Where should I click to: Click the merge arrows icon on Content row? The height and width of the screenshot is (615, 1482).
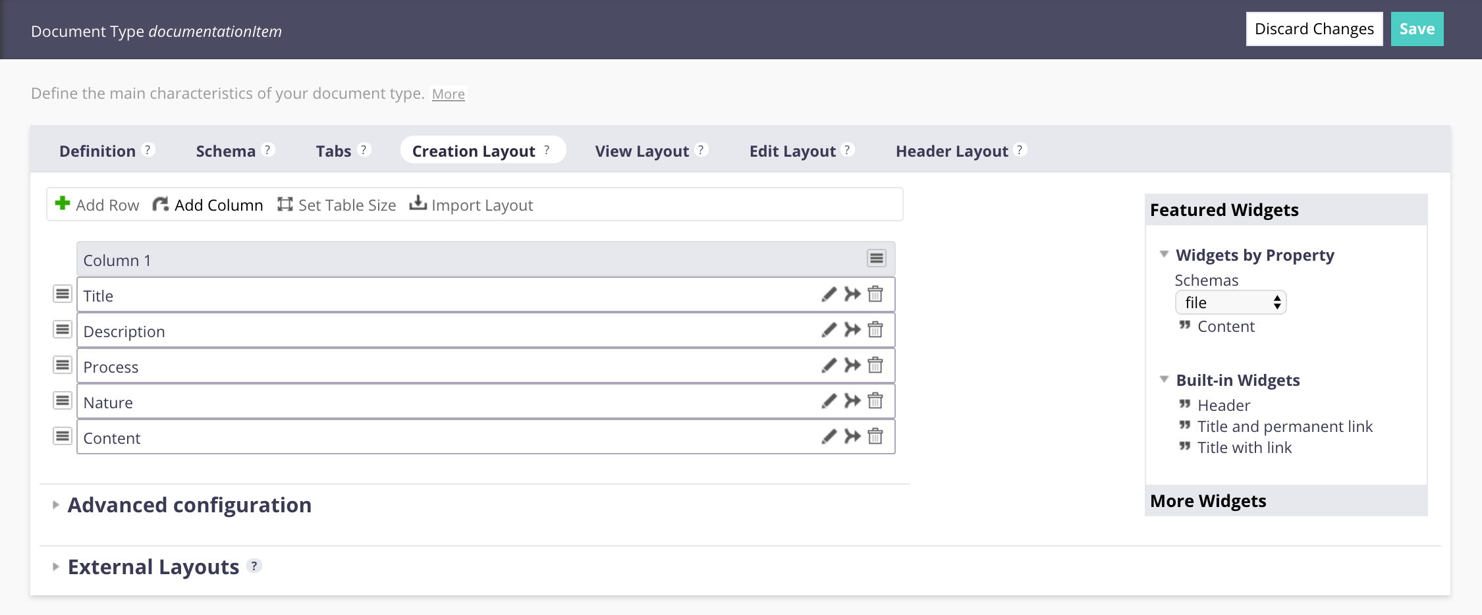[x=852, y=437]
